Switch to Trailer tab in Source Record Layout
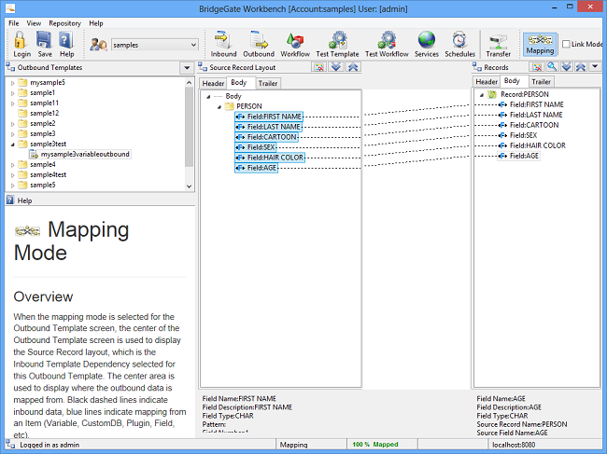The image size is (607, 454). [268, 84]
